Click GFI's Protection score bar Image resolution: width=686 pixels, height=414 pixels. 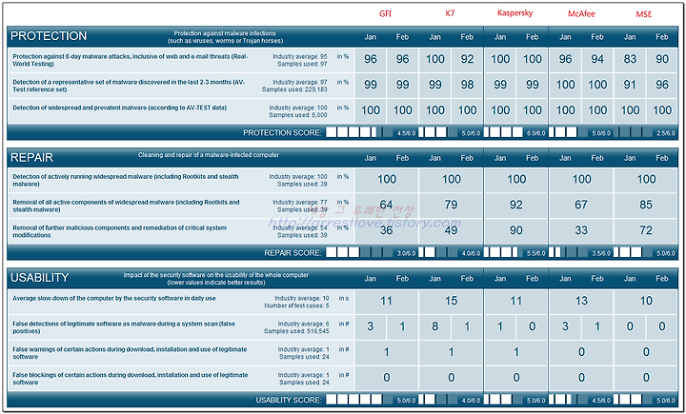coord(359,132)
